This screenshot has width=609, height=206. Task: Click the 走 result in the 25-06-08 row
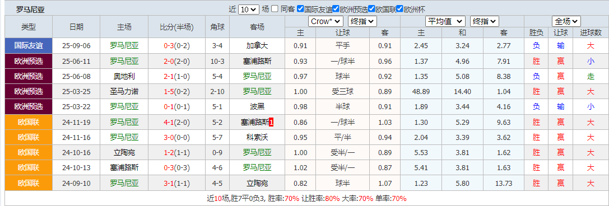[591, 77]
